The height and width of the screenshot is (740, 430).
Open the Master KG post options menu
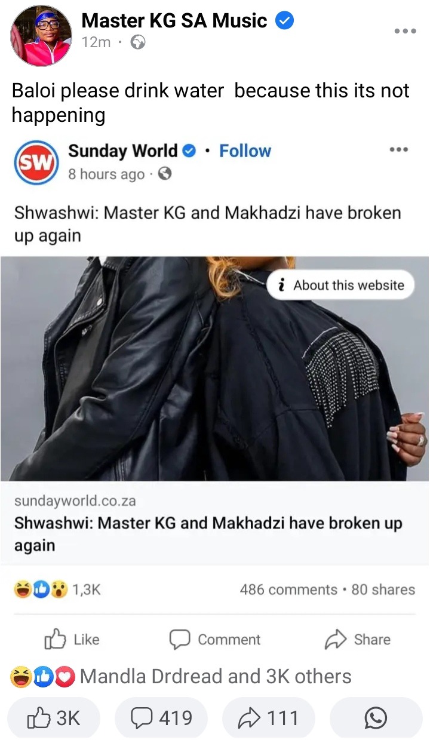coord(404,32)
